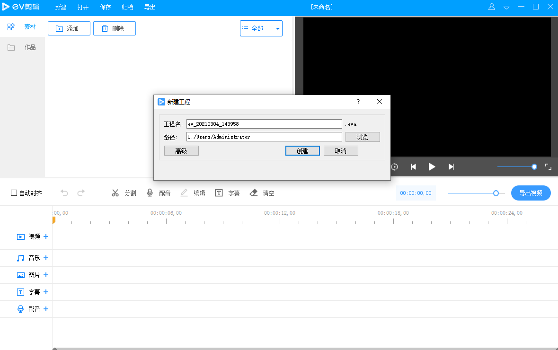This screenshot has width=558, height=350.
Task: Click the 视频 track icon
Action: click(21, 237)
